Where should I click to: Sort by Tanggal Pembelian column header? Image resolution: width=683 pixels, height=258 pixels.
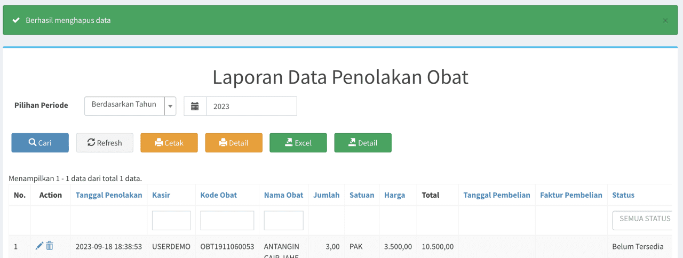[497, 195]
